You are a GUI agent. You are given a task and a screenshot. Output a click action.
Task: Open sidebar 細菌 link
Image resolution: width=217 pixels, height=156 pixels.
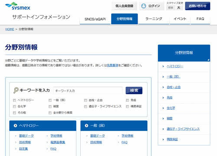click(x=170, y=119)
